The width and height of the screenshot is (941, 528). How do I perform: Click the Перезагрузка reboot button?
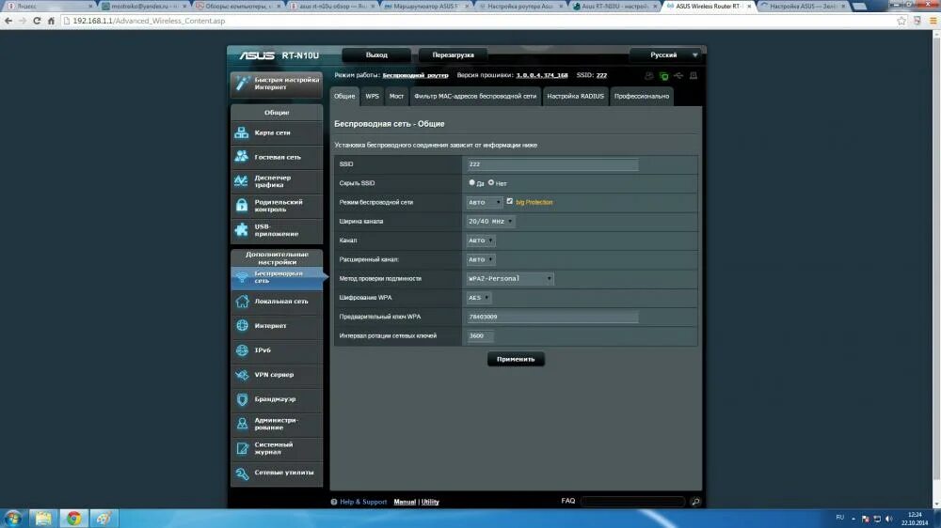click(x=454, y=55)
